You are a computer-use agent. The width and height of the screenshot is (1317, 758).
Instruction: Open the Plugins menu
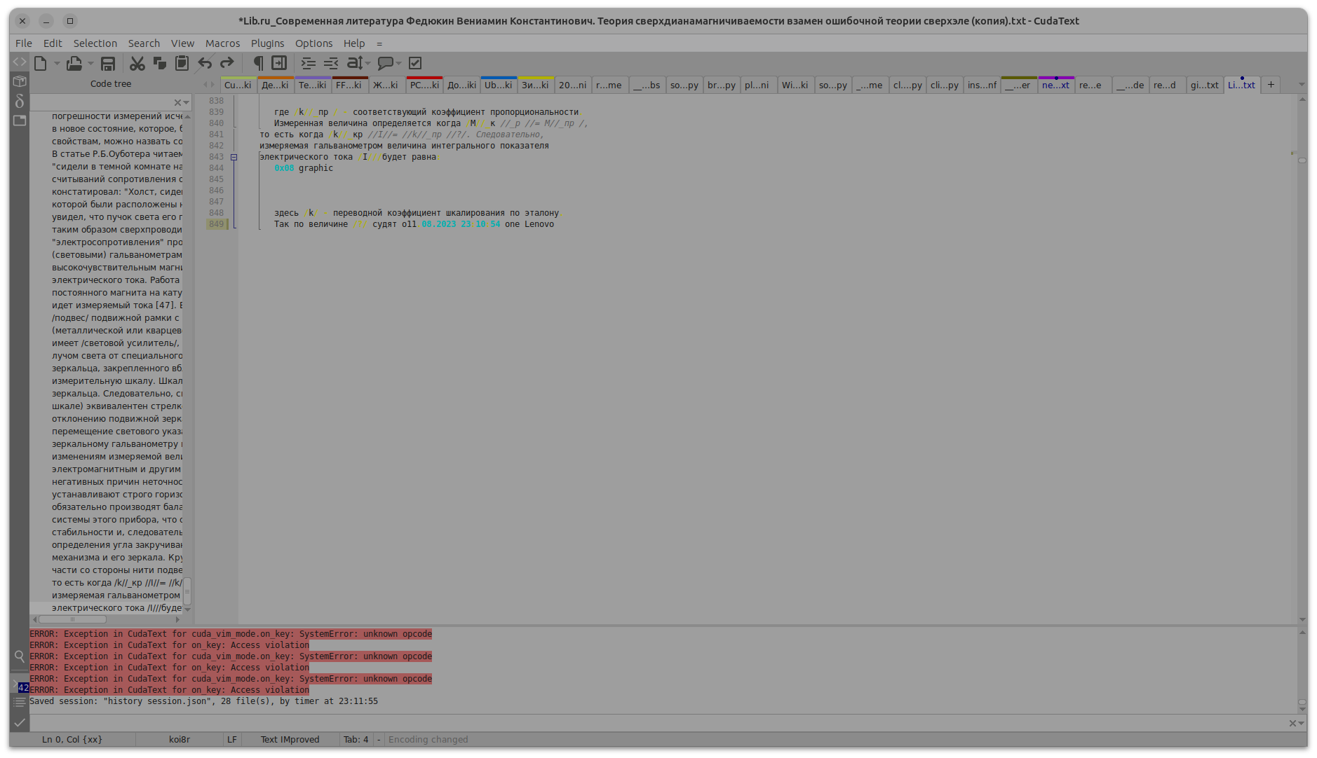[x=267, y=43]
